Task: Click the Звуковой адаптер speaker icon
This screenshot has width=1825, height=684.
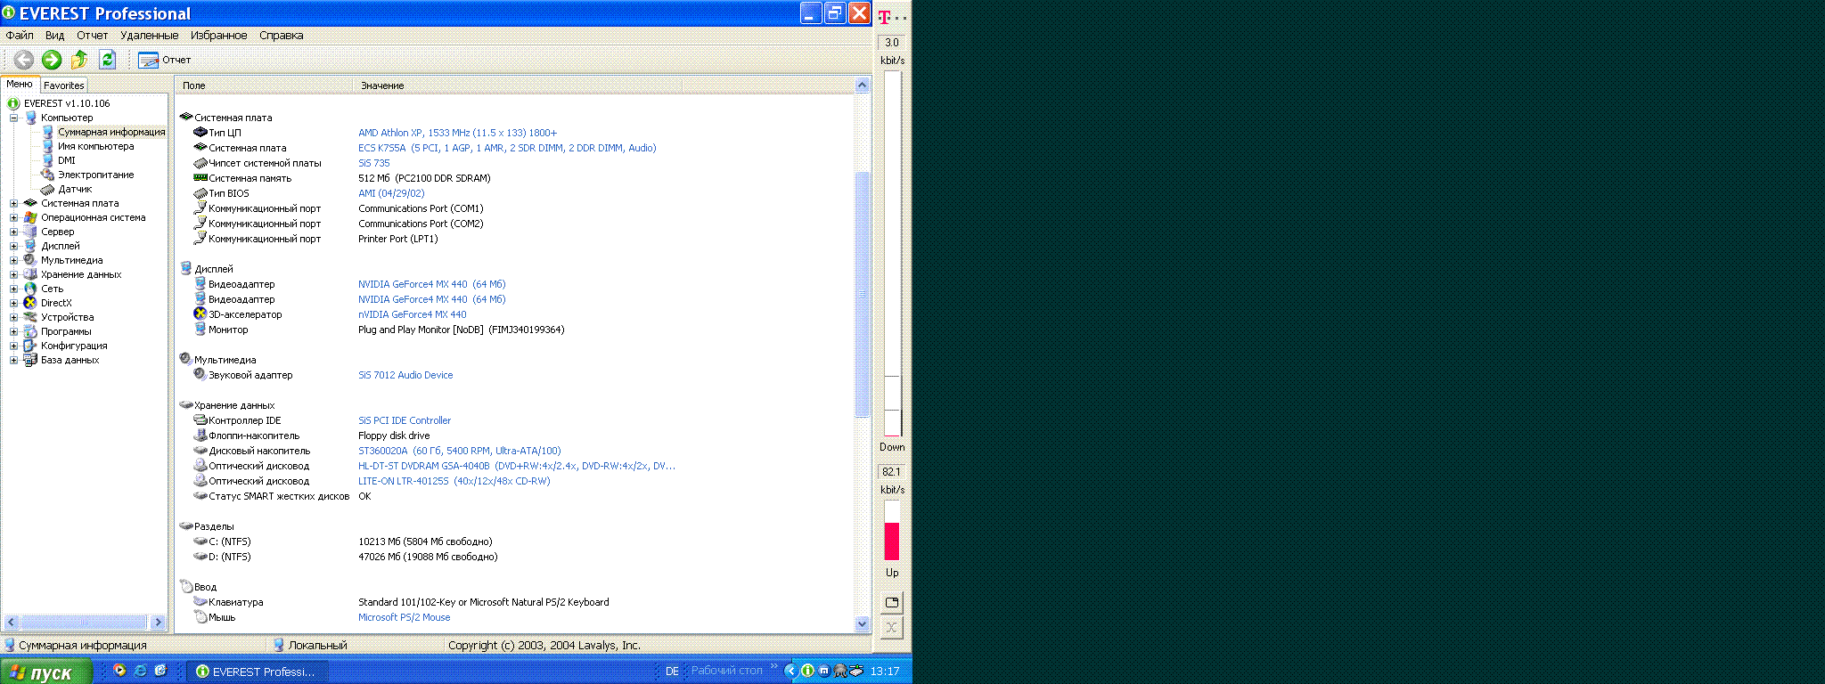Action: click(x=201, y=374)
